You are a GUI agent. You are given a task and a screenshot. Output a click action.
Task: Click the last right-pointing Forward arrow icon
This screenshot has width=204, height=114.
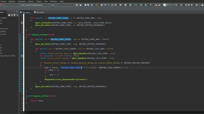tap(197, 5)
